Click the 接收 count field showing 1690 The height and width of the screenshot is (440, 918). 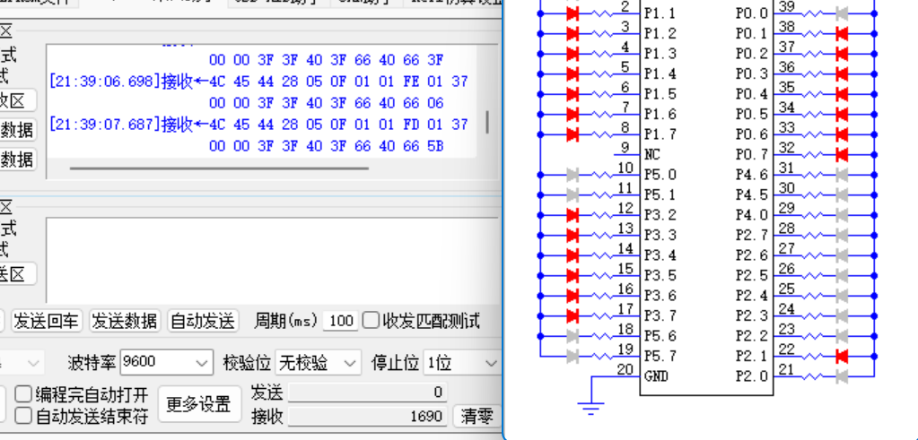[x=367, y=416]
